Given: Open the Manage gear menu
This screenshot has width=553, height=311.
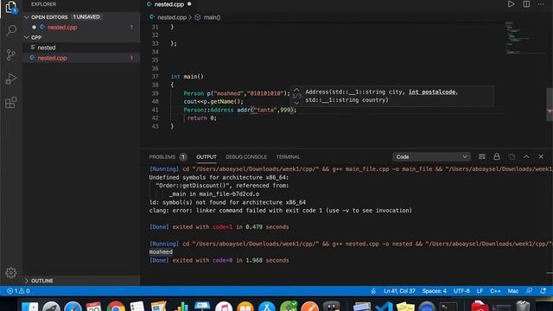Looking at the screenshot, I should [x=11, y=273].
